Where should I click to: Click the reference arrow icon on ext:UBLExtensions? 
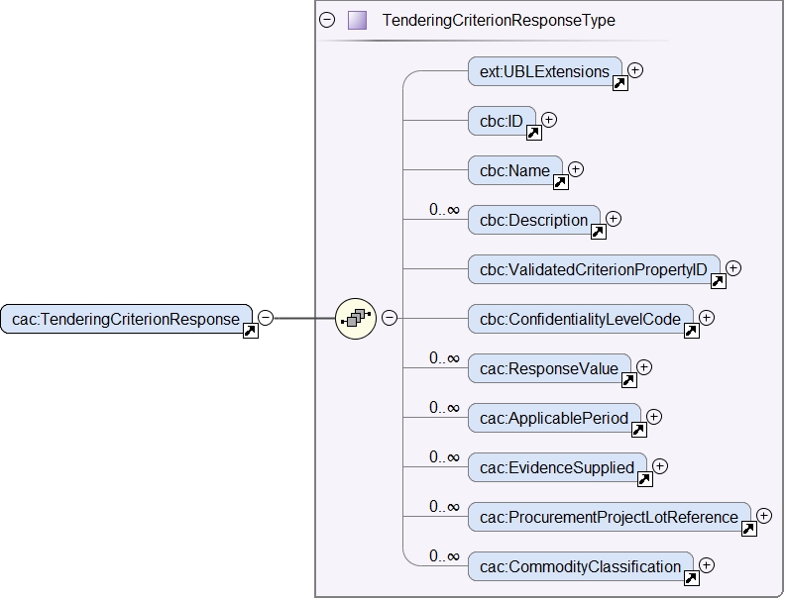coord(619,83)
